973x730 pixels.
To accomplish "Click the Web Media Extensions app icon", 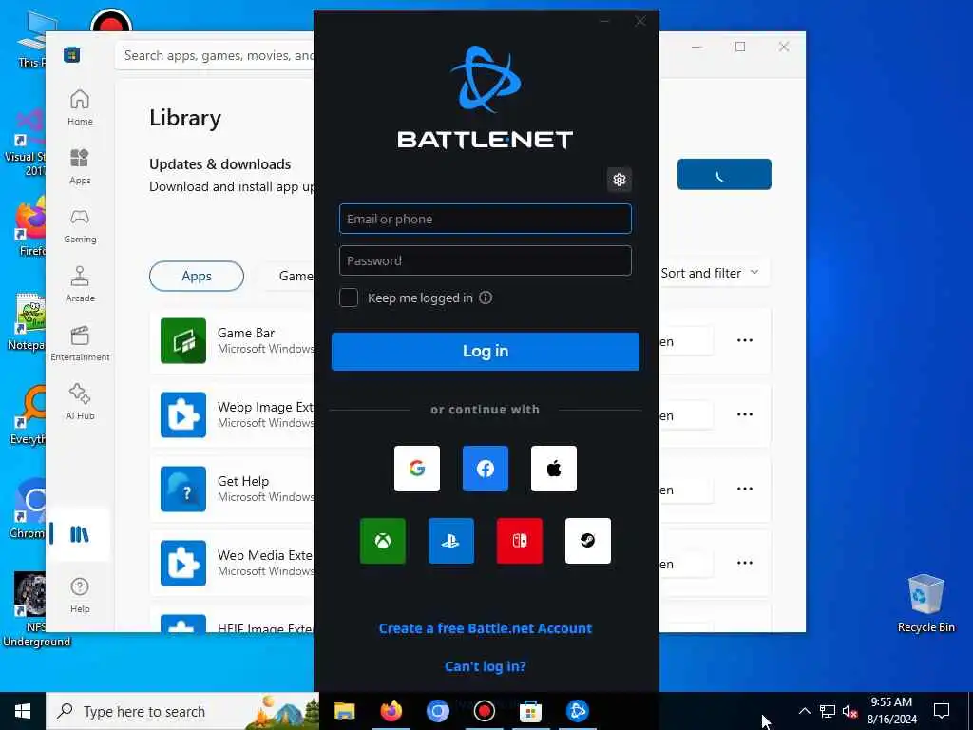I will pos(183,563).
